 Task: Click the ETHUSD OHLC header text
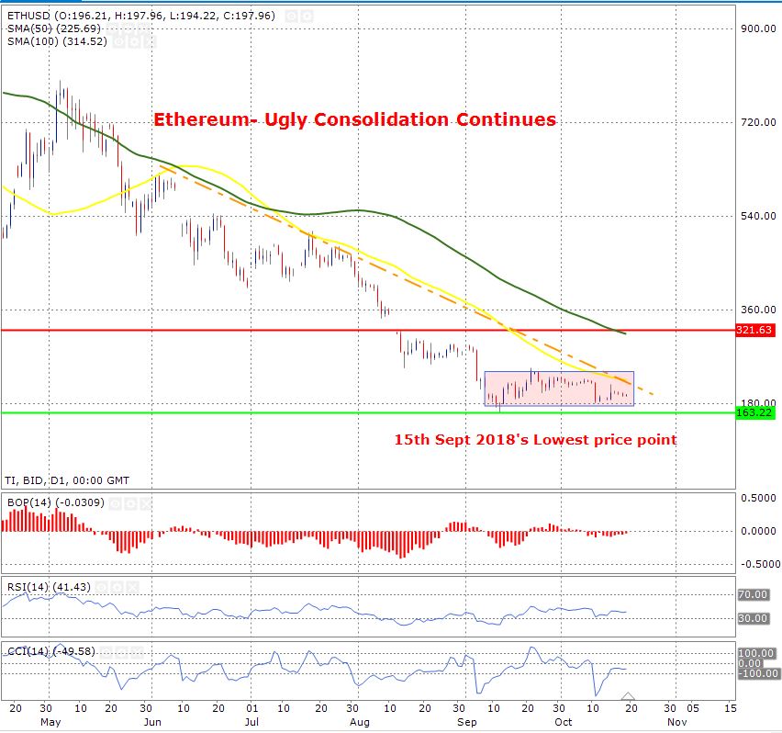pos(141,16)
